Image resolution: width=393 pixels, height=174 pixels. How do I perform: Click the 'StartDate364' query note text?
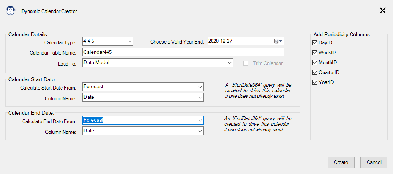tap(259, 90)
